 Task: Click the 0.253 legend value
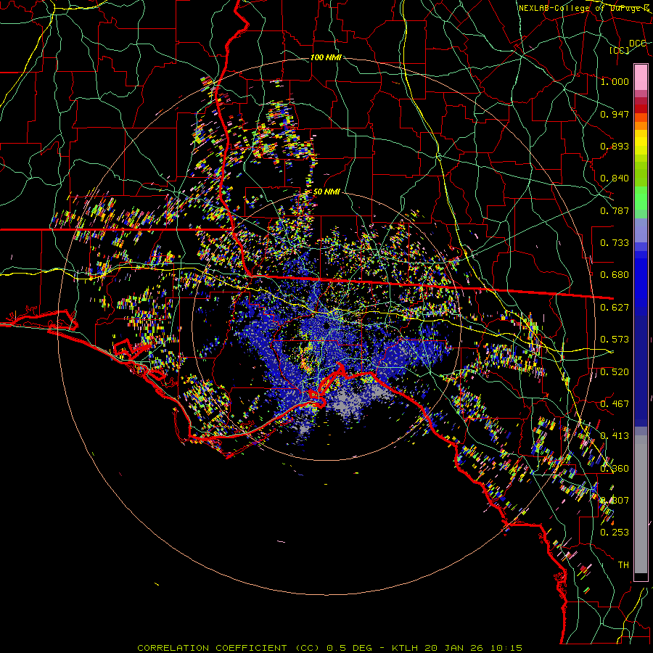[615, 533]
